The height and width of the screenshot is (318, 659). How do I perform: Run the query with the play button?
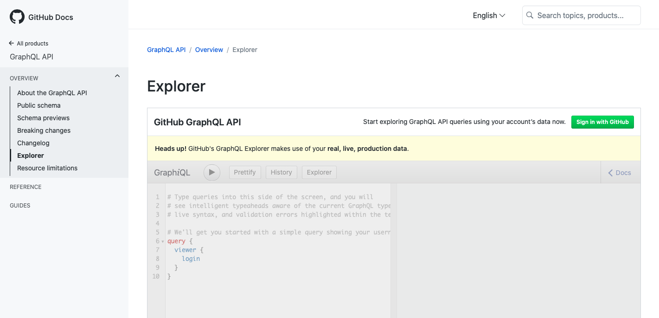tap(211, 172)
